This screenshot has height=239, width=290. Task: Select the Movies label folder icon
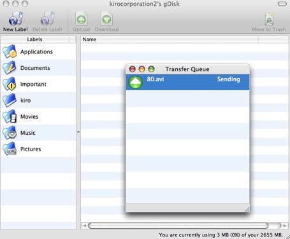click(x=10, y=116)
